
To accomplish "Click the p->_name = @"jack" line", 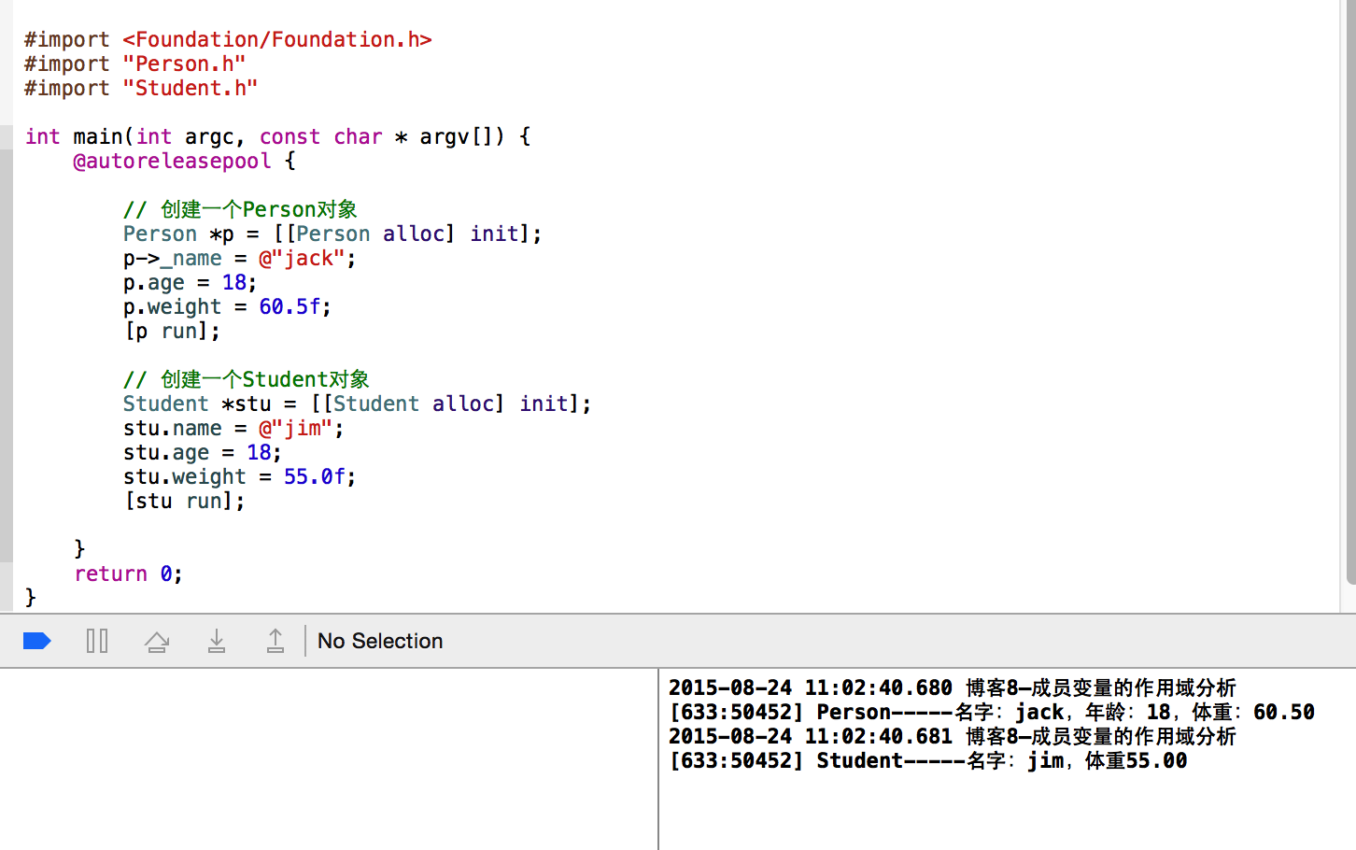I will click(240, 258).
